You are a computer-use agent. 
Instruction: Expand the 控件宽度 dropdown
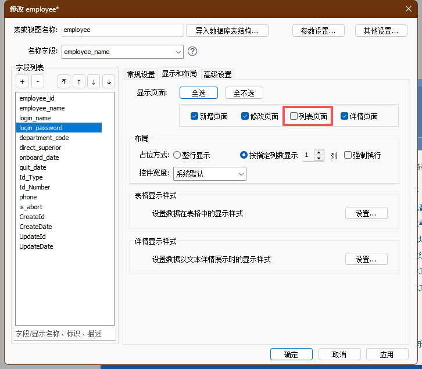[241, 174]
